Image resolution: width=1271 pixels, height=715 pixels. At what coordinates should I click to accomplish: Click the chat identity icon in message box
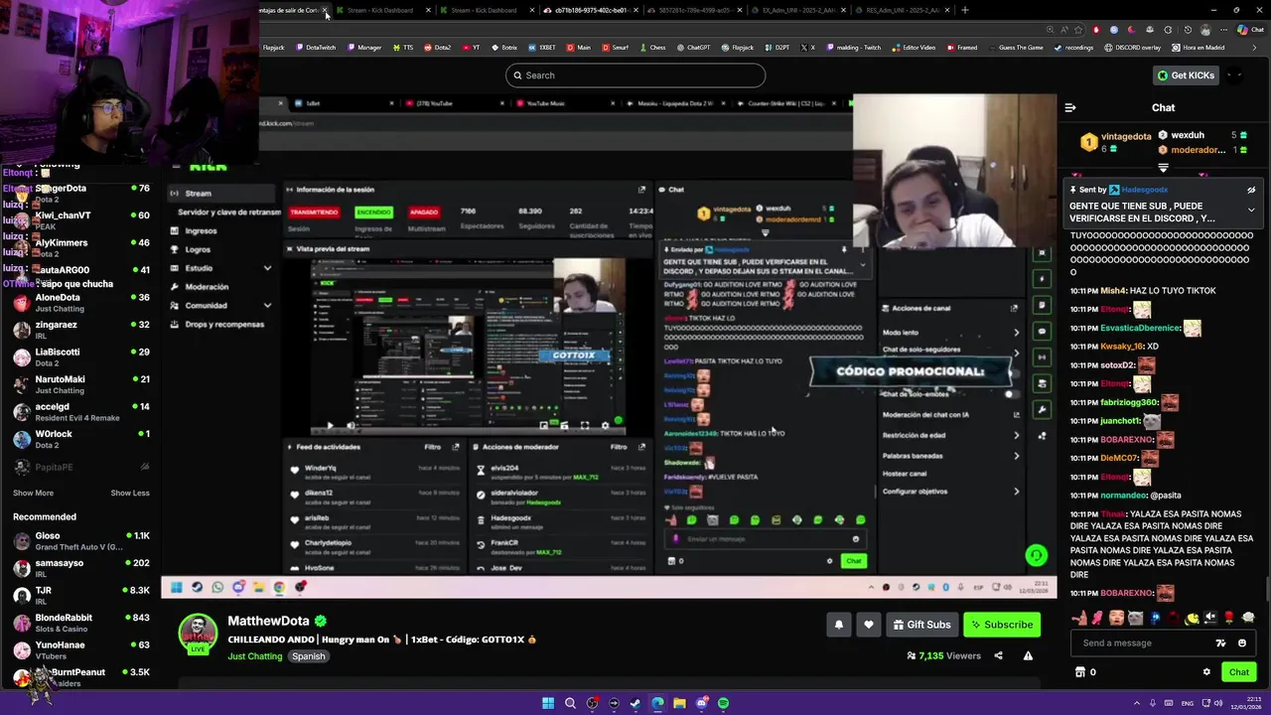point(1220,643)
